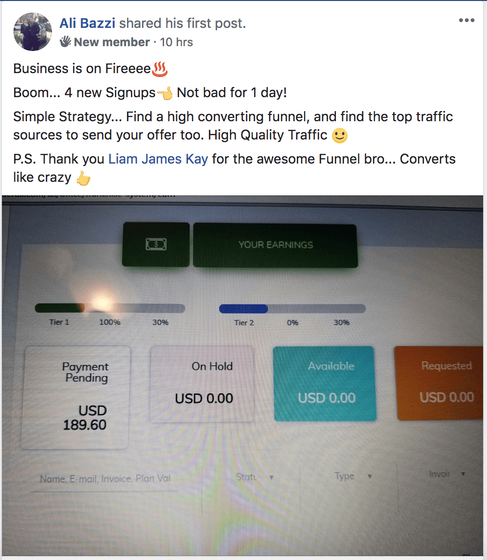Click Ali Bazzi's profile picture
Viewport: 487px width, 560px height.
[33, 32]
